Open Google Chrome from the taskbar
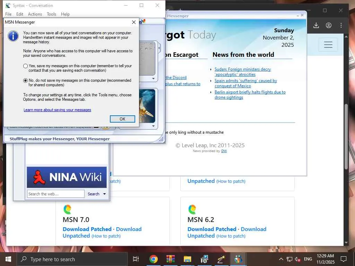The image size is (355, 266). 153,259
